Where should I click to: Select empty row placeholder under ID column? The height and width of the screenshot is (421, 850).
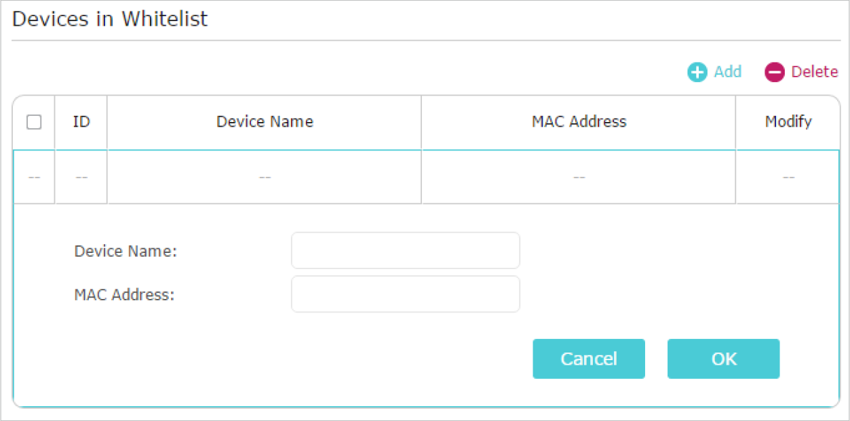[x=81, y=177]
